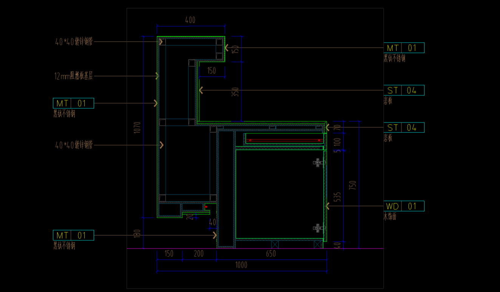
Task: Click the 70 countertop thickness dimension
Action: pyautogui.click(x=338, y=128)
